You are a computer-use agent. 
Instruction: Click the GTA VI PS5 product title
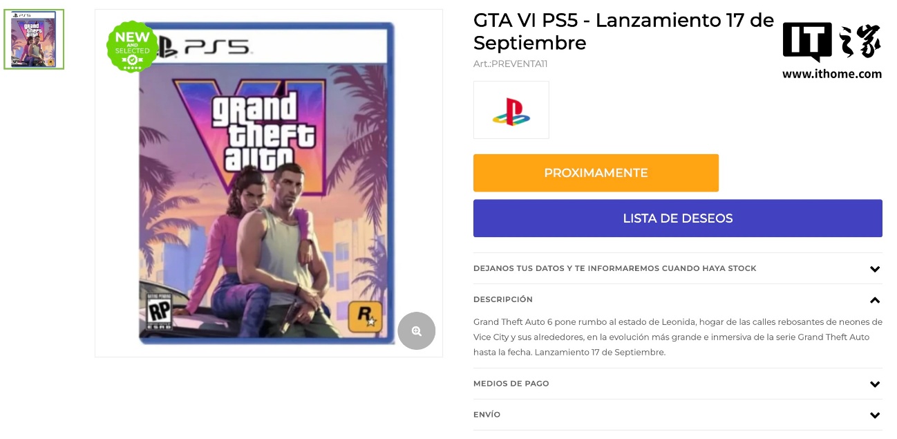tap(623, 31)
